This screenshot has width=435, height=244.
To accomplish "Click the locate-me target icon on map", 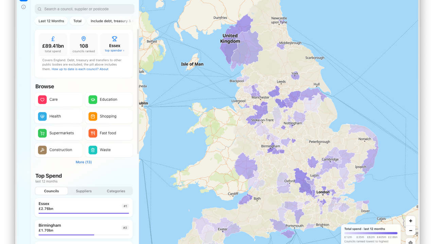I will (411, 242).
